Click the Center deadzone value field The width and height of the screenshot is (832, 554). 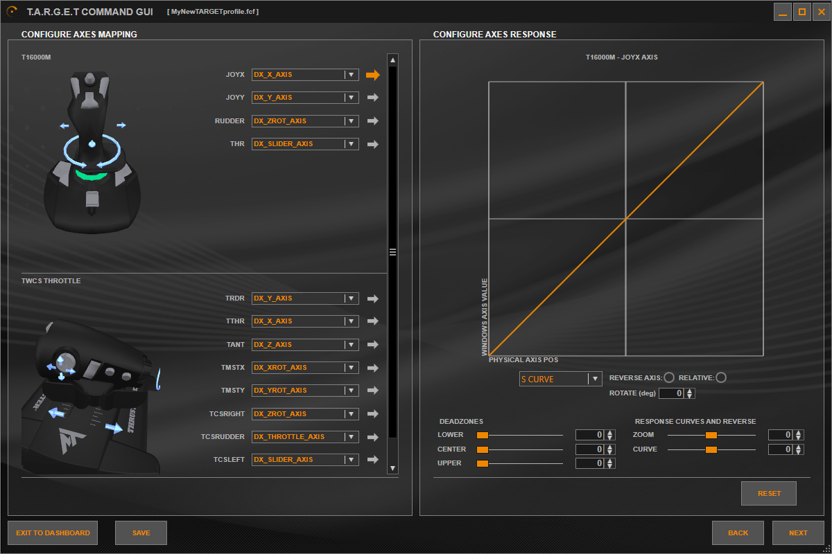click(x=589, y=449)
